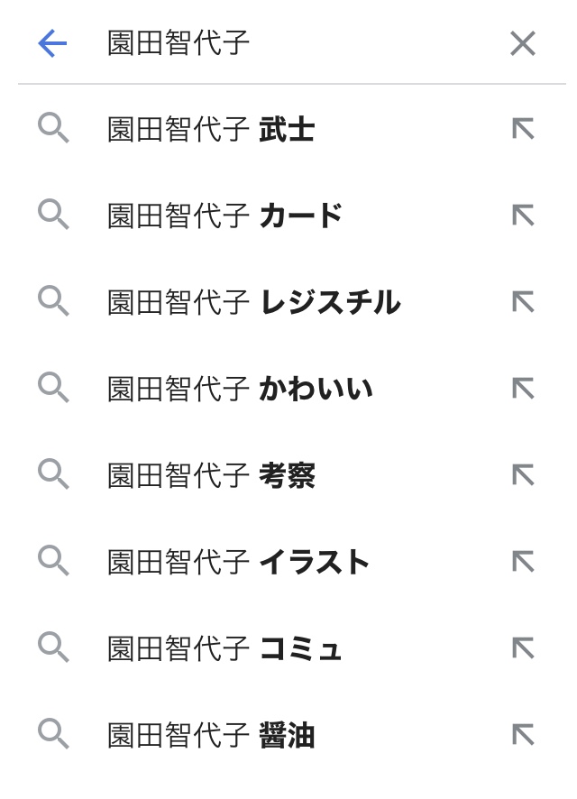This screenshot has height=799, width=577.
Task: Choose the 園田智代子 レジスチル suggestion
Action: tap(253, 303)
